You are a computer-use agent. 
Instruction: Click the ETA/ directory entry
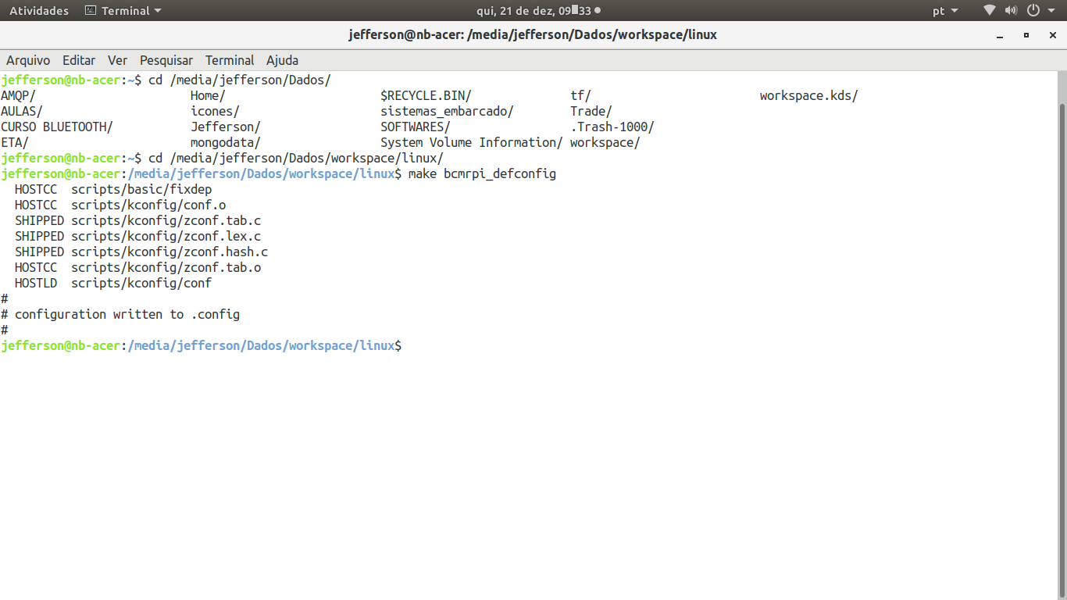[15, 142]
